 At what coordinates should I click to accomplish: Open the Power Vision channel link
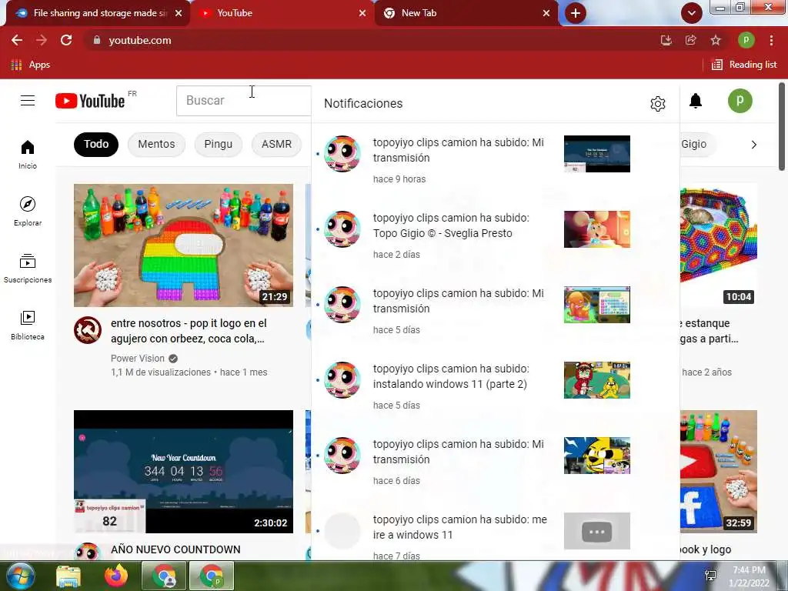pyautogui.click(x=138, y=359)
